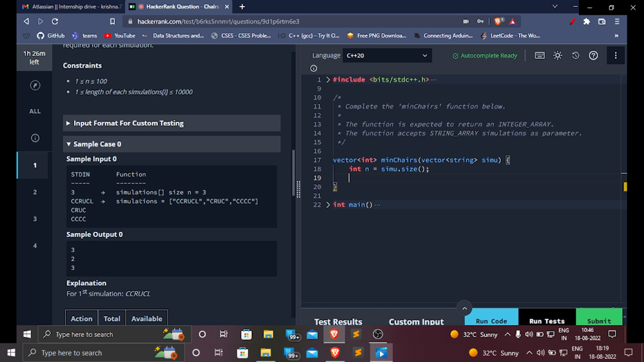Switch editor theme with the sun icon
Screen dimensions: 644x362
[x=558, y=55]
